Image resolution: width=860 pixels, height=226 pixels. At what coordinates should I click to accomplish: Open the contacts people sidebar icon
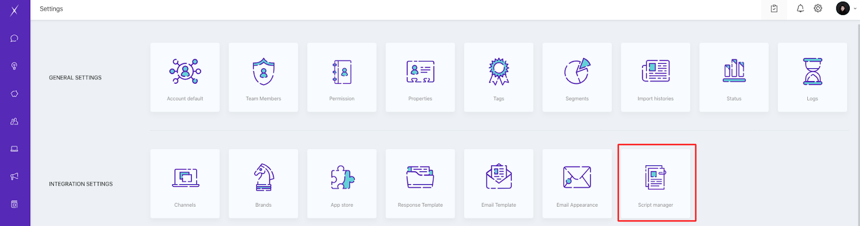(15, 121)
